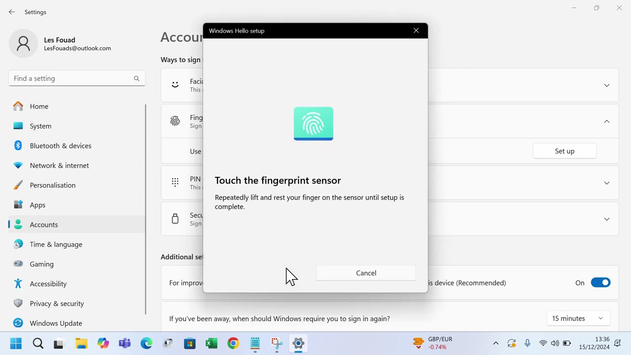Open Gaming settings in the sidebar
The image size is (631, 355).
click(x=76, y=264)
